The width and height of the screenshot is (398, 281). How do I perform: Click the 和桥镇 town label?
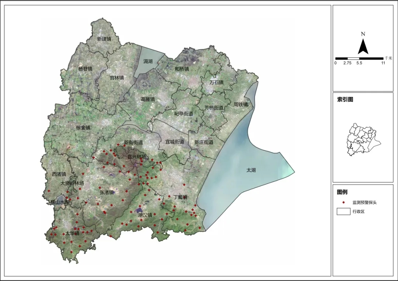[182, 69]
